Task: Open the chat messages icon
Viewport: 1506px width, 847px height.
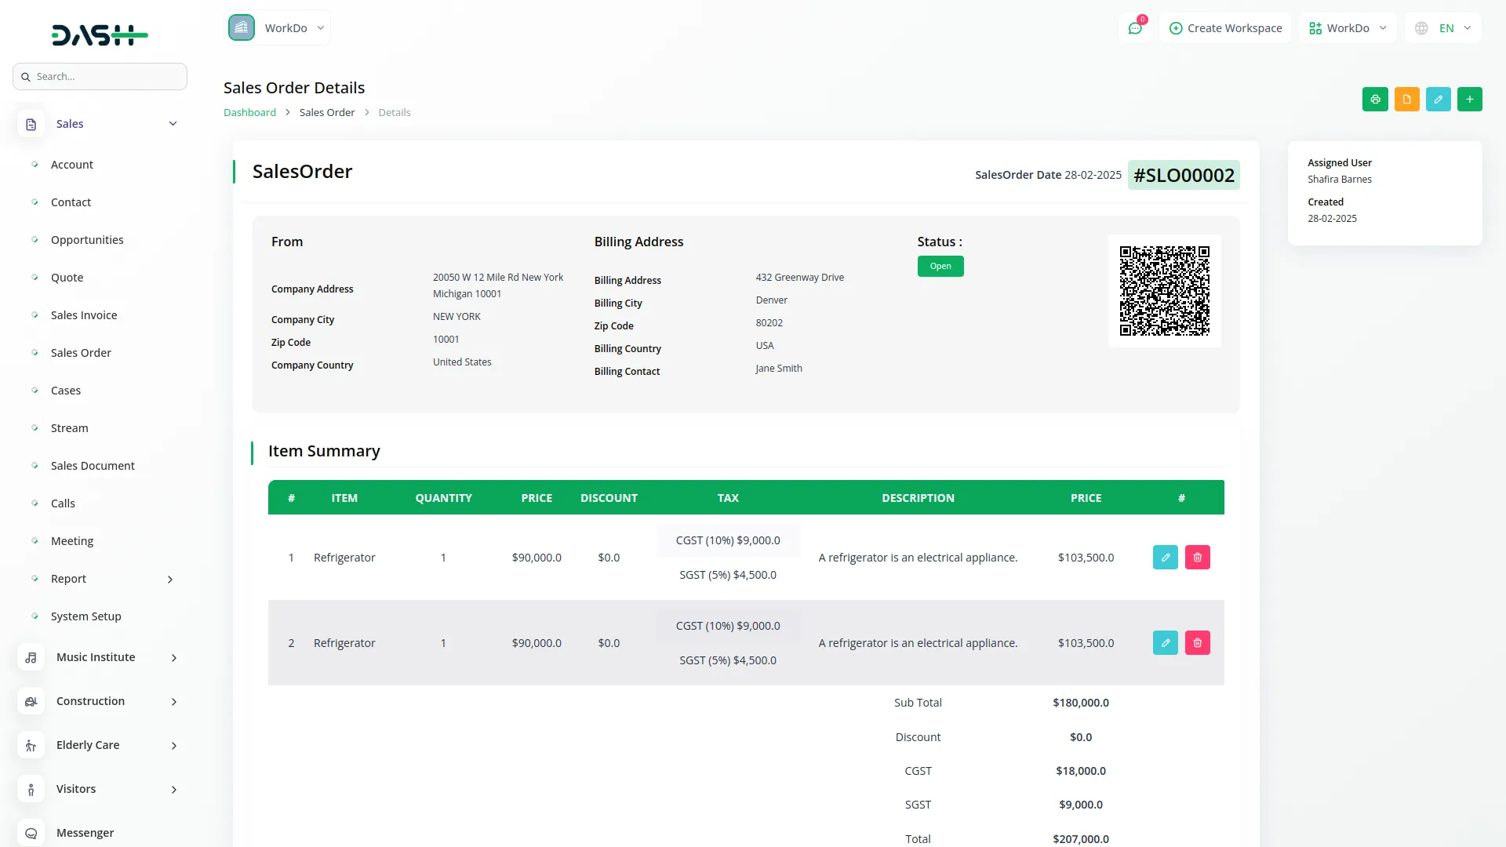Action: pyautogui.click(x=1134, y=28)
